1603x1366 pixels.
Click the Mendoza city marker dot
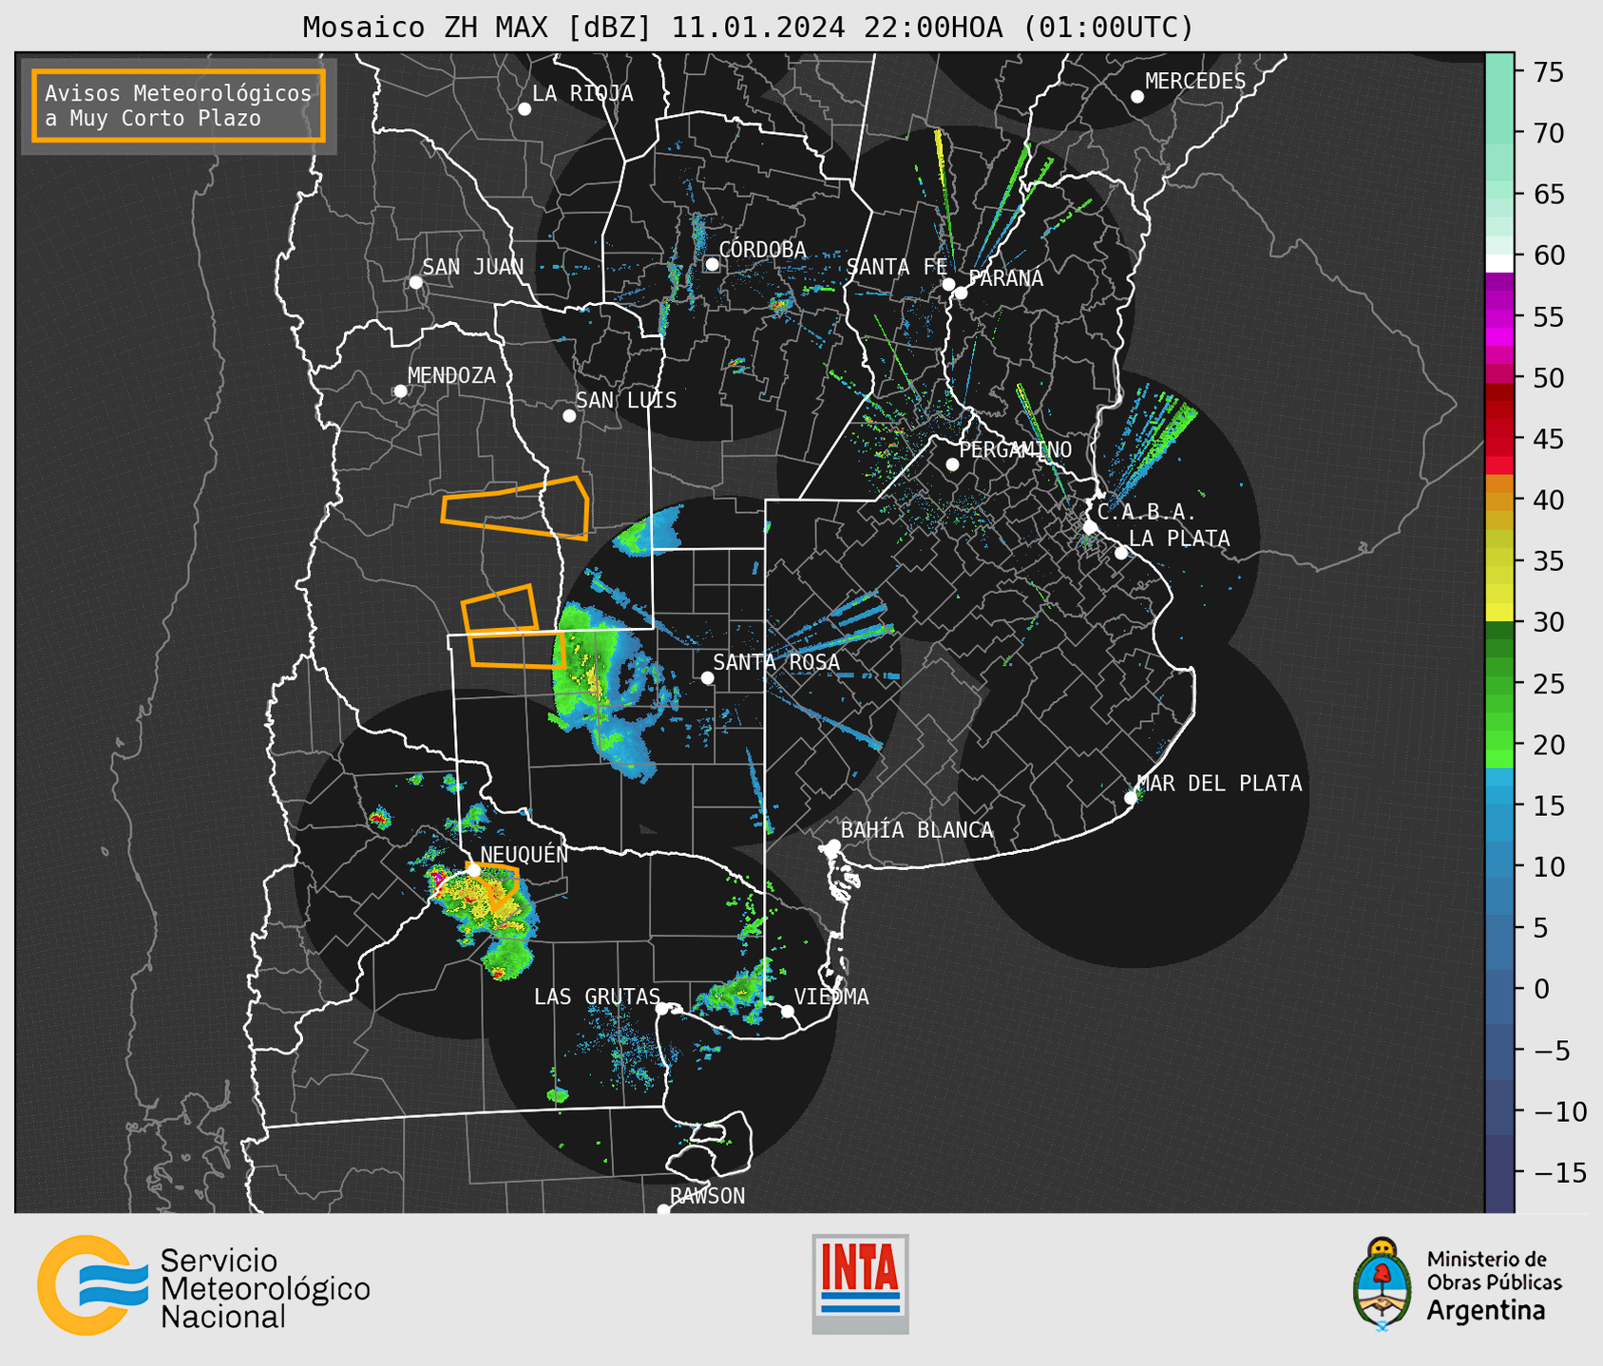pyautogui.click(x=400, y=391)
